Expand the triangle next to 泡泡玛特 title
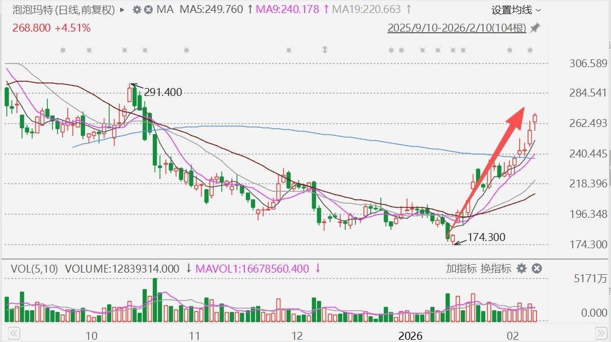Image resolution: width=611 pixels, height=342 pixels. (122, 10)
